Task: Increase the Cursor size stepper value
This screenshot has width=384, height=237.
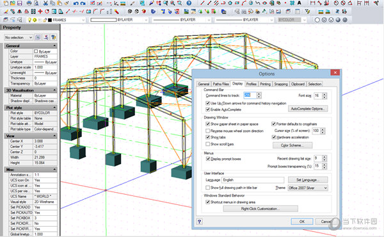Action: pos(323,129)
